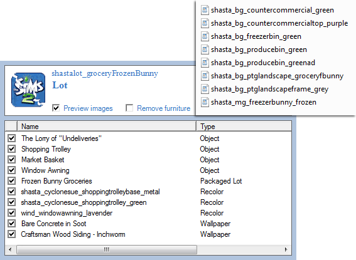
Task: Sort list by Name column header
Action: [107, 126]
